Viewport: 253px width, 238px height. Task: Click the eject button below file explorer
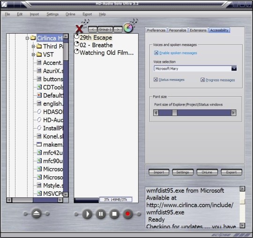click(36, 214)
